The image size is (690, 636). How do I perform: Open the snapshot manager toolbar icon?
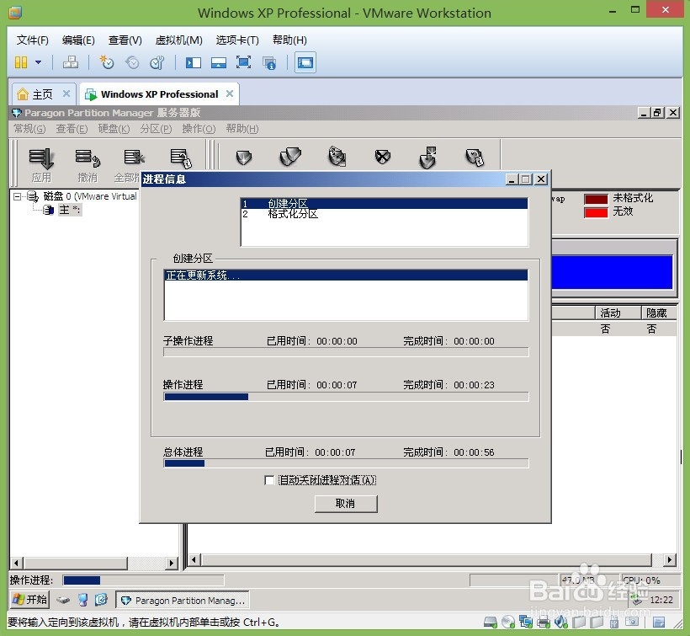pos(157,62)
